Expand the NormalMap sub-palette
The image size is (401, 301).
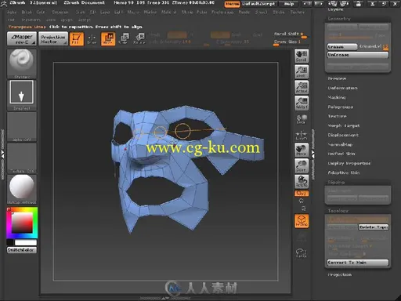point(340,144)
